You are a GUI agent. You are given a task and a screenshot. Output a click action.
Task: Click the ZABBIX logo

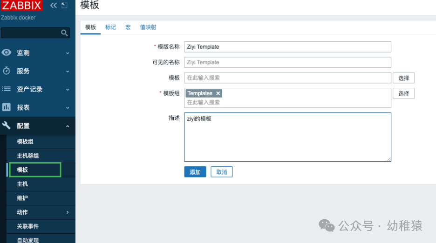(x=22, y=5)
